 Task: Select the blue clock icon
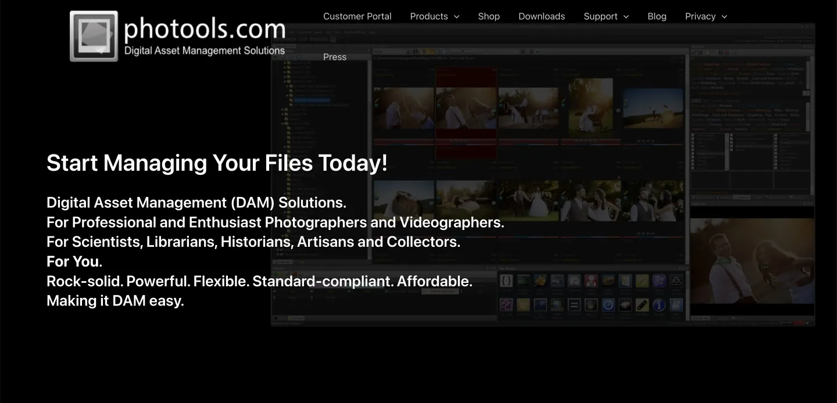608,305
